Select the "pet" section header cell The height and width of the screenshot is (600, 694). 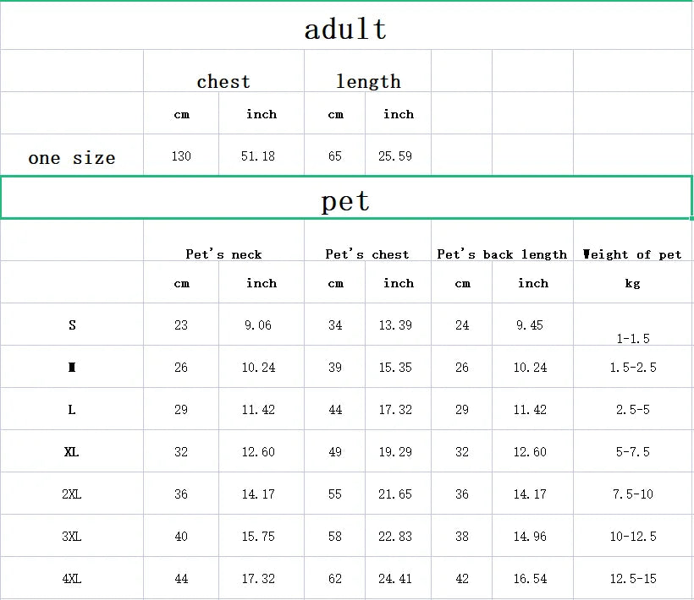pyautogui.click(x=345, y=200)
